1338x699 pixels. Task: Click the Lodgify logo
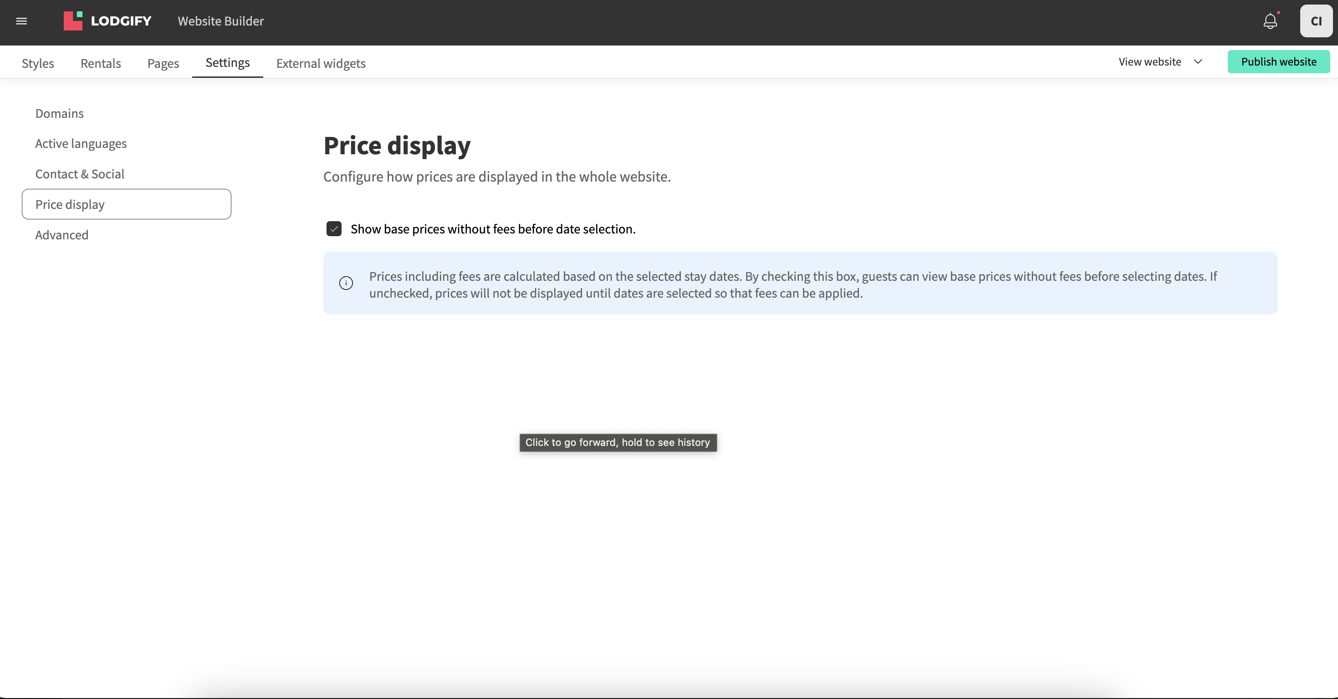pyautogui.click(x=107, y=21)
